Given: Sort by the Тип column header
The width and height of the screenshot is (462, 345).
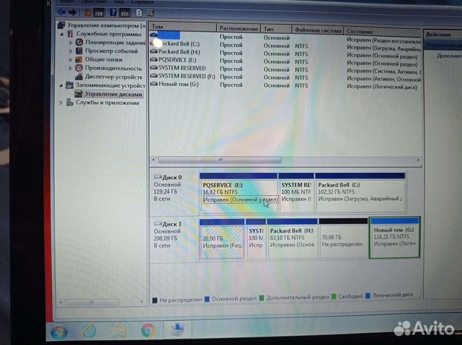Looking at the screenshot, I should [x=277, y=29].
